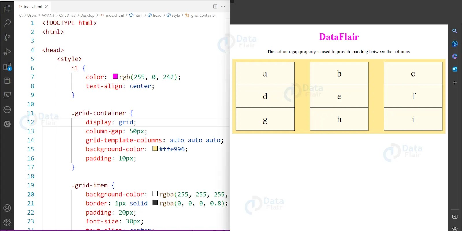
Task: Expand the Users breadcrumb
Action: click(x=32, y=15)
